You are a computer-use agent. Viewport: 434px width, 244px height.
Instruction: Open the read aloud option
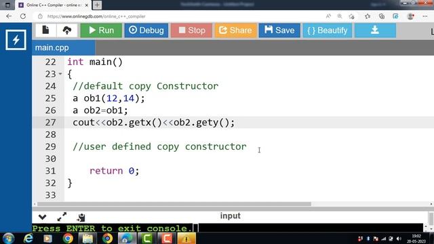328,16
